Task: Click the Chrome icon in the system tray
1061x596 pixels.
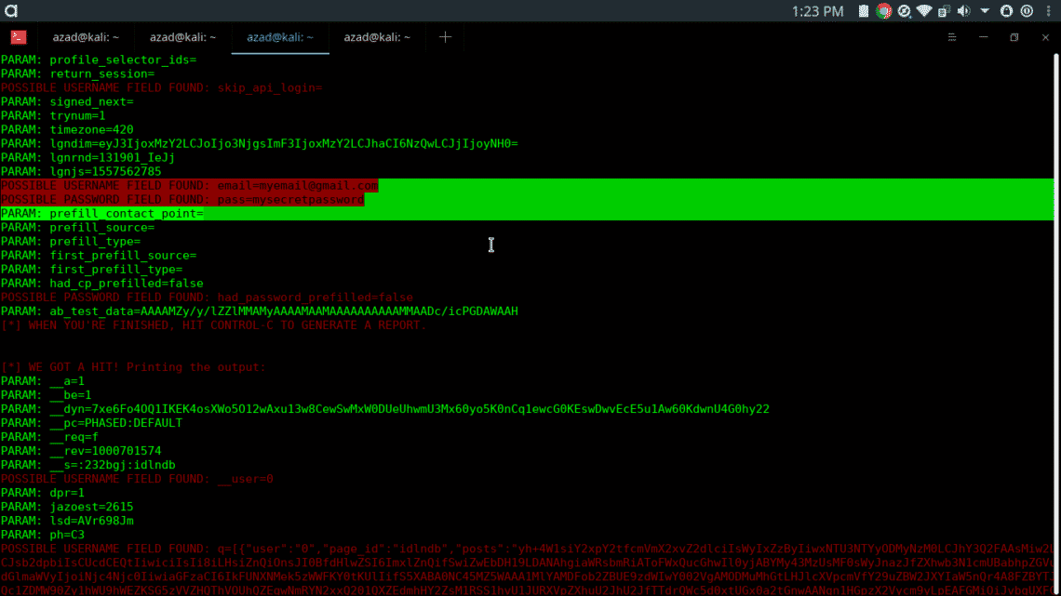Action: (x=884, y=11)
